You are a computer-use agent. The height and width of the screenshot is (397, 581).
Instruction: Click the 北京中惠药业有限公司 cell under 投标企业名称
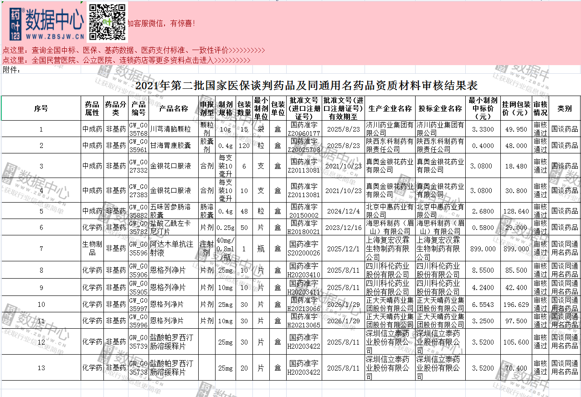pos(441,211)
